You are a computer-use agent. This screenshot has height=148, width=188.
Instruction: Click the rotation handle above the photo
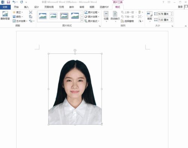pyautogui.click(x=75, y=50)
